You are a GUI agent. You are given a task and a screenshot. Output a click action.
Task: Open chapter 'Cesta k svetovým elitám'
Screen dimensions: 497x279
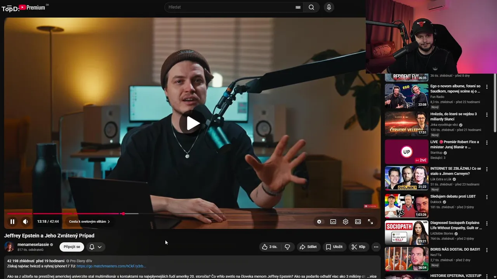pos(89,222)
